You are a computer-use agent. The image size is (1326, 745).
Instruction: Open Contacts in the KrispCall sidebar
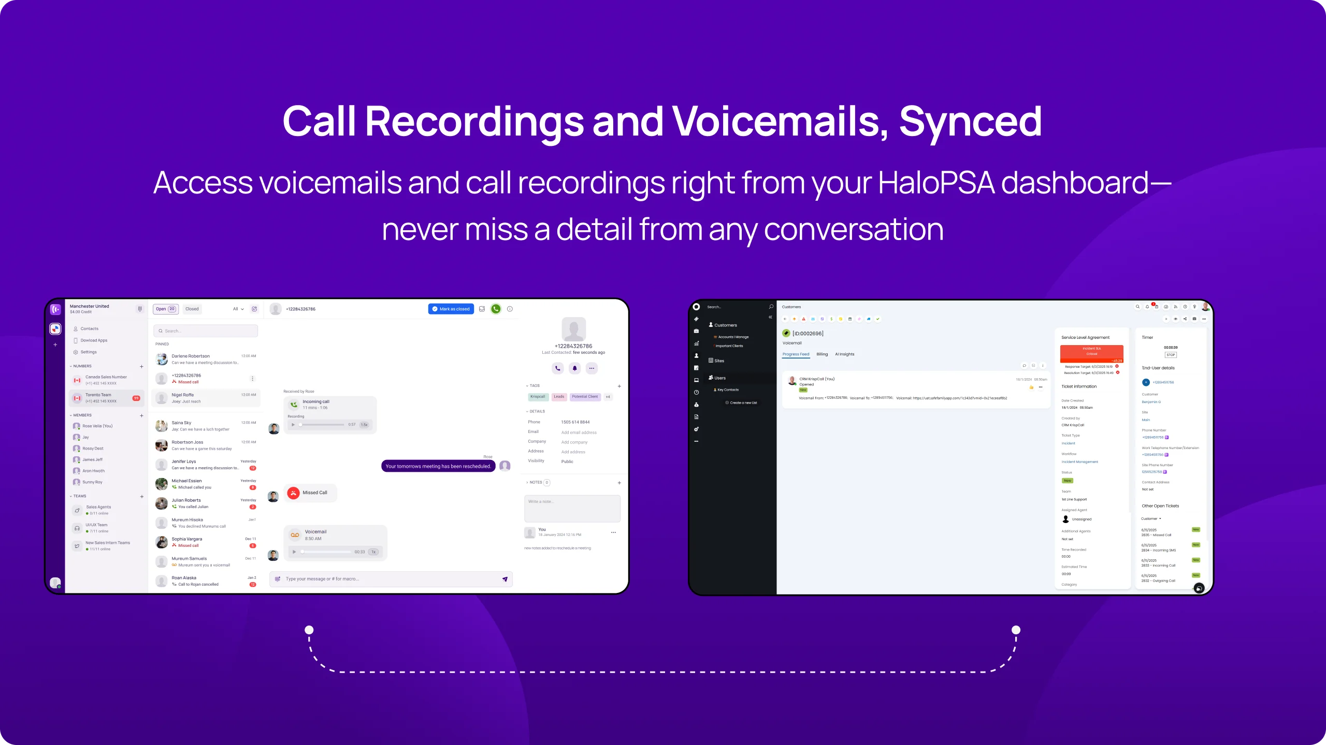click(86, 329)
